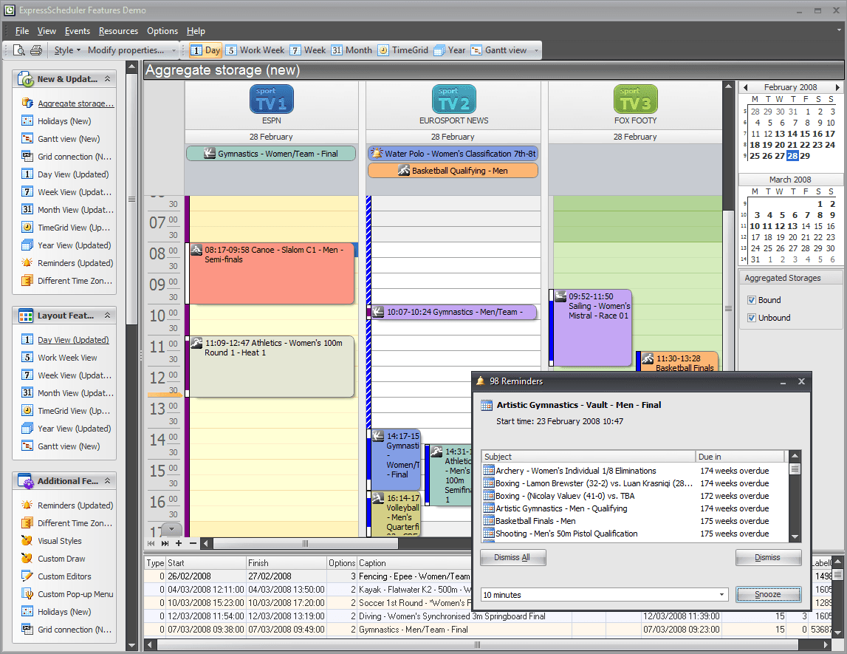Select the Canoe Slalom C1 Men event
The height and width of the screenshot is (654, 847).
[272, 273]
